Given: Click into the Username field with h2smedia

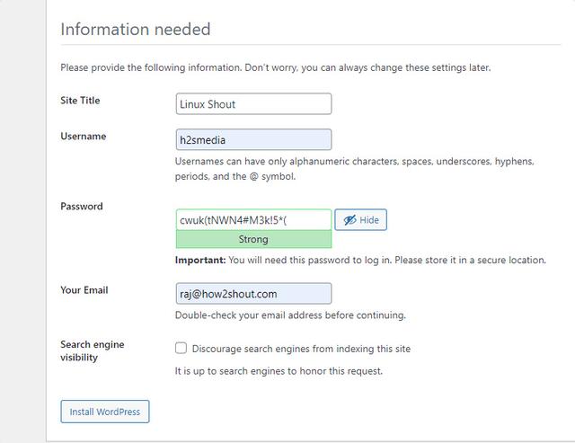Looking at the screenshot, I should (x=253, y=139).
